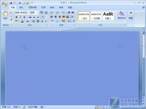Toggle strikethrough (abc) formatting
The height and width of the screenshot is (109, 146).
point(30,17)
